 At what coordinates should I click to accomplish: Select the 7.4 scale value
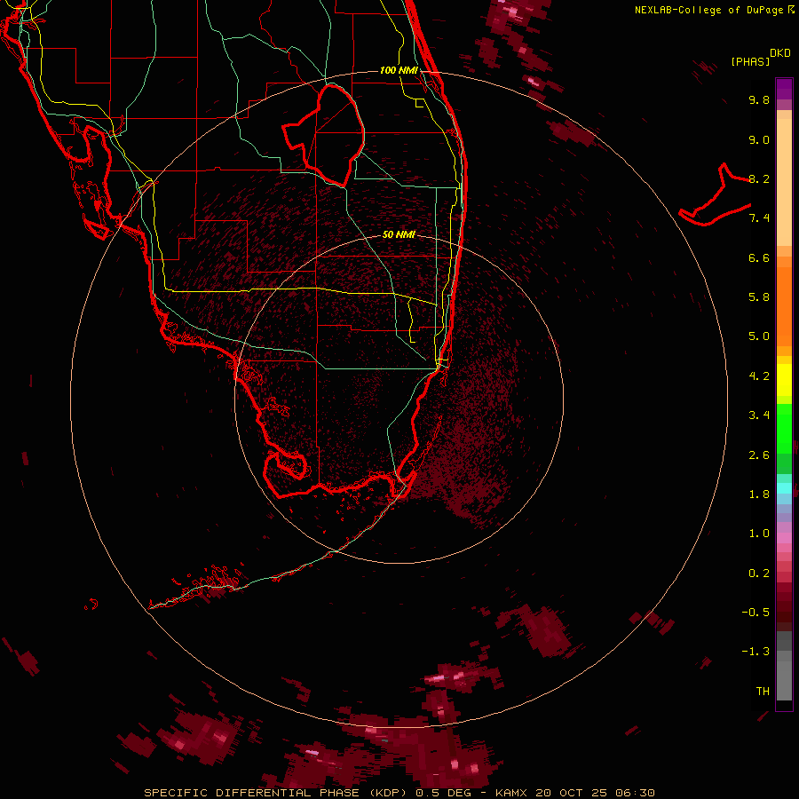click(x=759, y=218)
